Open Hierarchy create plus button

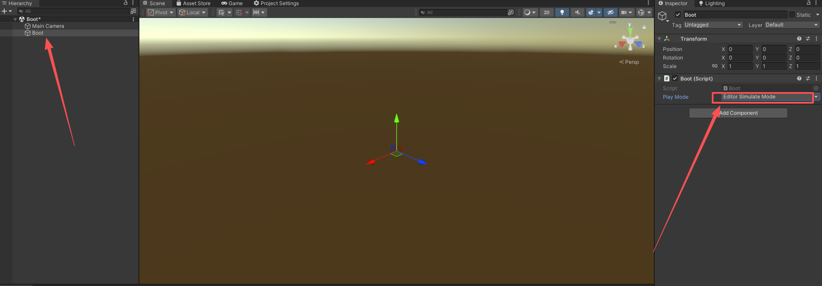click(6, 11)
